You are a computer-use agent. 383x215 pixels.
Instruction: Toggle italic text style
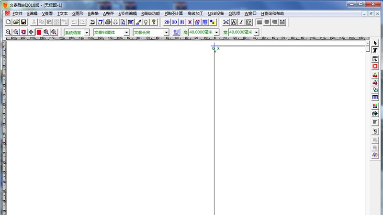[x=241, y=22]
